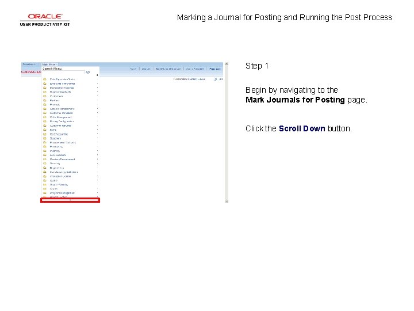Expand arrow on Grants row
This screenshot has height=311, width=414.
point(97,189)
